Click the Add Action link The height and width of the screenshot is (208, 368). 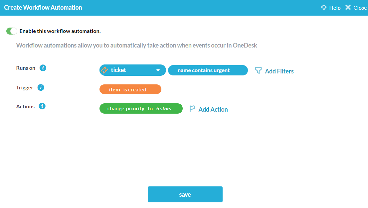coord(213,110)
